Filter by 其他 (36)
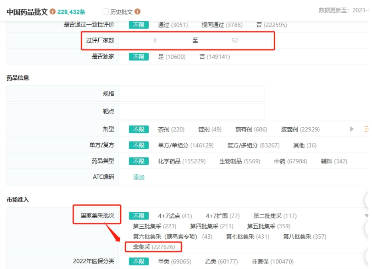The width and height of the screenshot is (372, 269). pos(305,145)
